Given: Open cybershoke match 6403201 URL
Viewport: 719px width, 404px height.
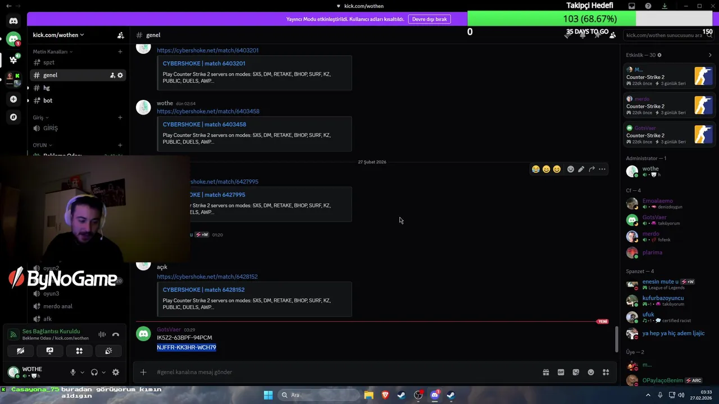Looking at the screenshot, I should tap(207, 50).
